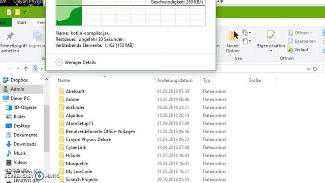
Task: Click the Kopieren ribbon icon
Action: pyautogui.click(x=38, y=36)
